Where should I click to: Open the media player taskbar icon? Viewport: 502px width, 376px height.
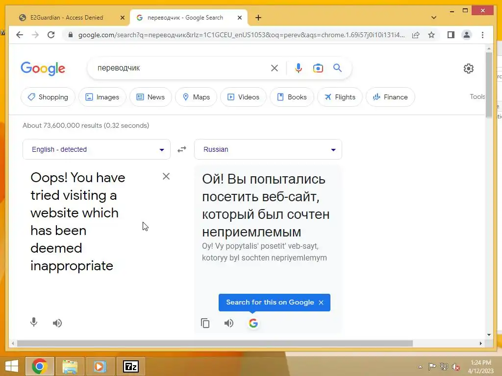[x=100, y=366]
